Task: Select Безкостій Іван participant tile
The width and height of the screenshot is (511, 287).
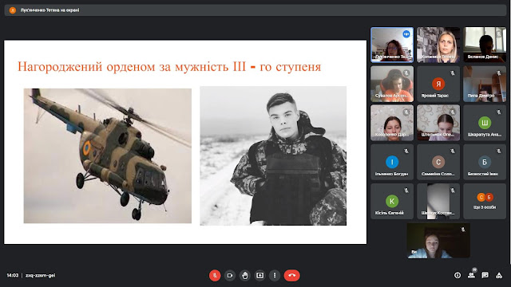Action: click(x=485, y=162)
